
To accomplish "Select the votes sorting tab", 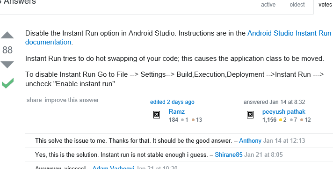I will (325, 5).
